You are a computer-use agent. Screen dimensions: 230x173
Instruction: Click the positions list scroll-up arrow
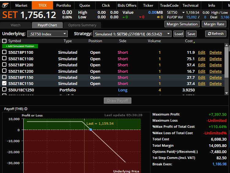[227, 45]
